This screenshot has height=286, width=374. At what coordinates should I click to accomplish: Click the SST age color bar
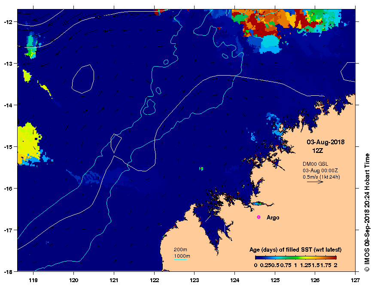coord(296,258)
